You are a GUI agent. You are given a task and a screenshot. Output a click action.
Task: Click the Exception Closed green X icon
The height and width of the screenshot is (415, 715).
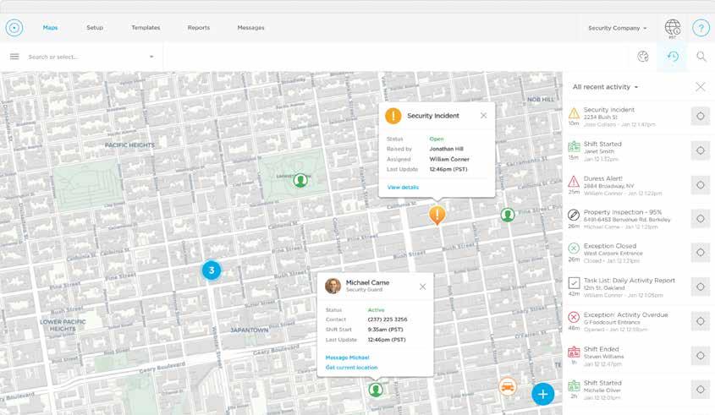(574, 248)
